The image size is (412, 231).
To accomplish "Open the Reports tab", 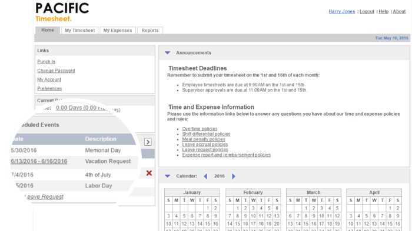I will point(150,31).
